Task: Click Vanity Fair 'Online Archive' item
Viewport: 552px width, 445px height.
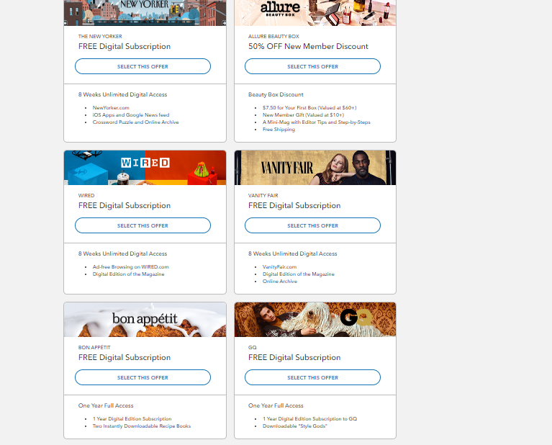Action: 280,281
